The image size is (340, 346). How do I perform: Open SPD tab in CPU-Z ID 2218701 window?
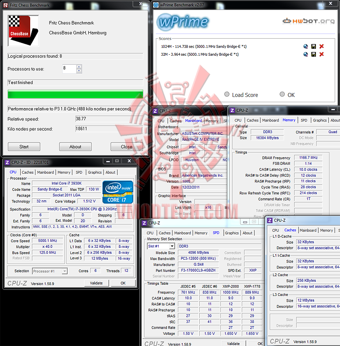[79, 172]
